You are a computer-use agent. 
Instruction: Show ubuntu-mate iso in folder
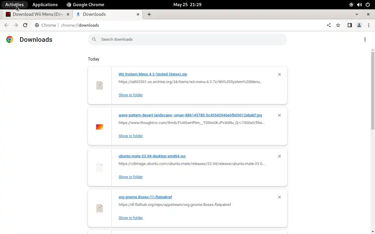[131, 177]
